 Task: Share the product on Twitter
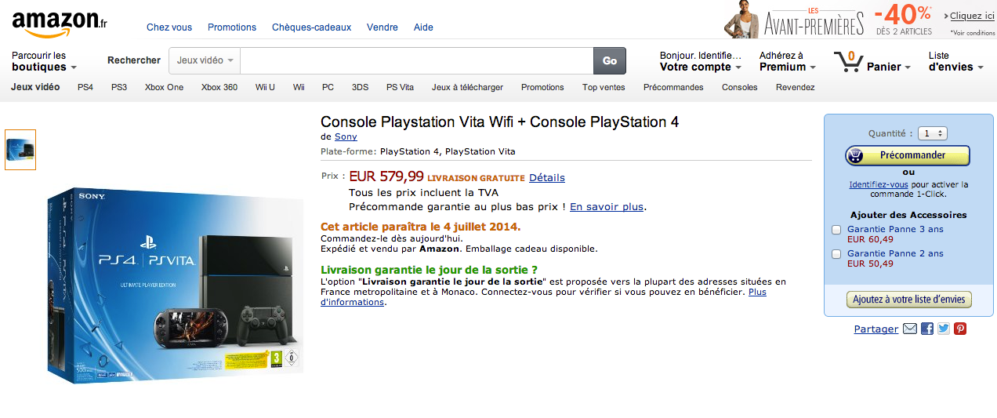click(944, 329)
